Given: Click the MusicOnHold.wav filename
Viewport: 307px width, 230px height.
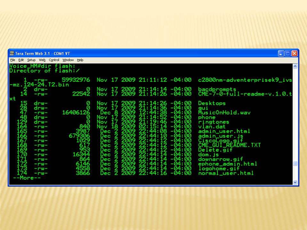Looking at the screenshot, I should [224, 113].
